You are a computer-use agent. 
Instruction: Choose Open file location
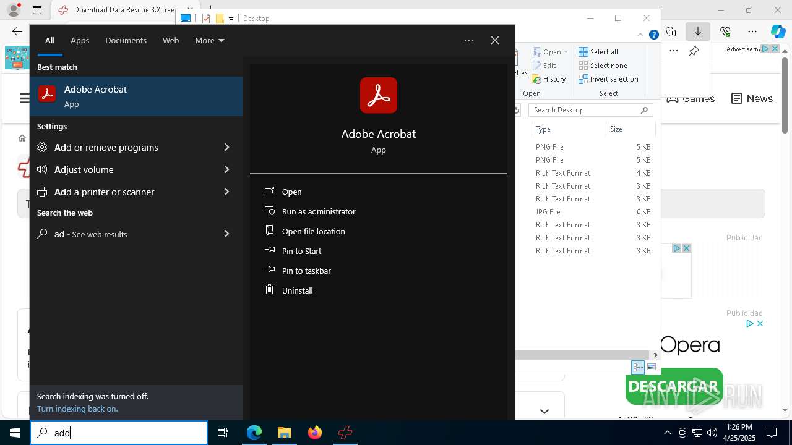pyautogui.click(x=314, y=231)
